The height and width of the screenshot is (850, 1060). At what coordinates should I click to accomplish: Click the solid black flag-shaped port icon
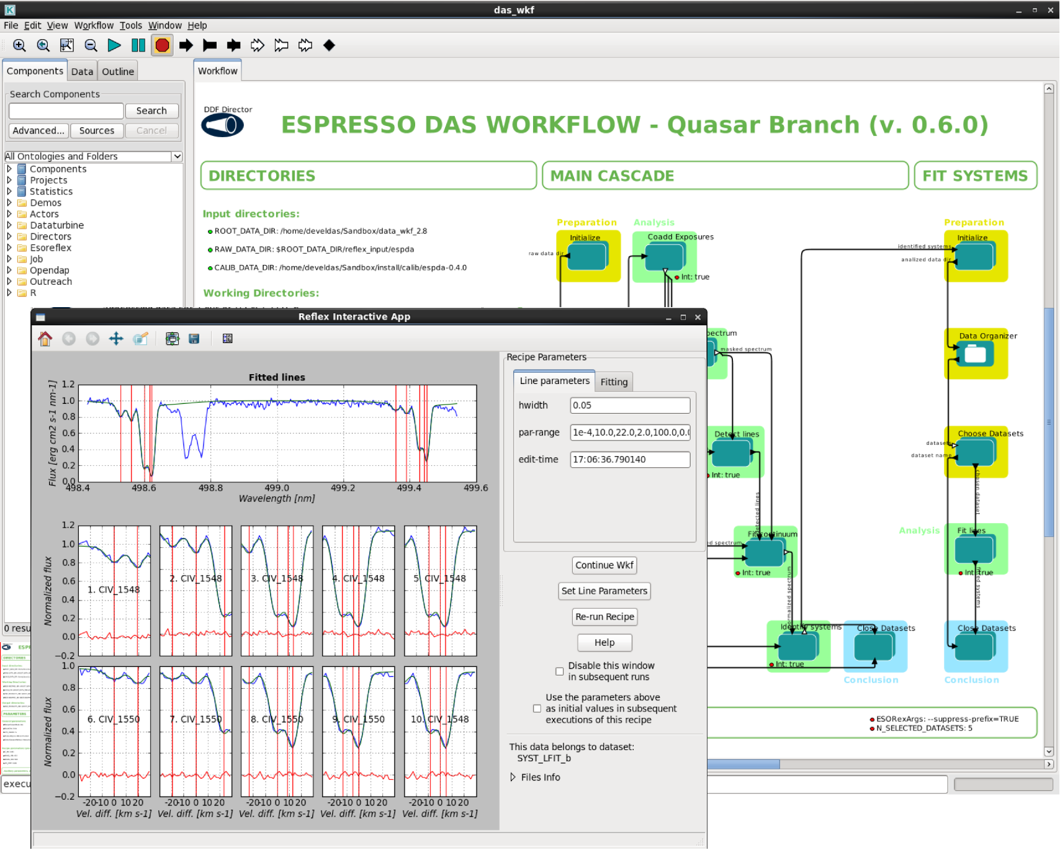[210, 45]
